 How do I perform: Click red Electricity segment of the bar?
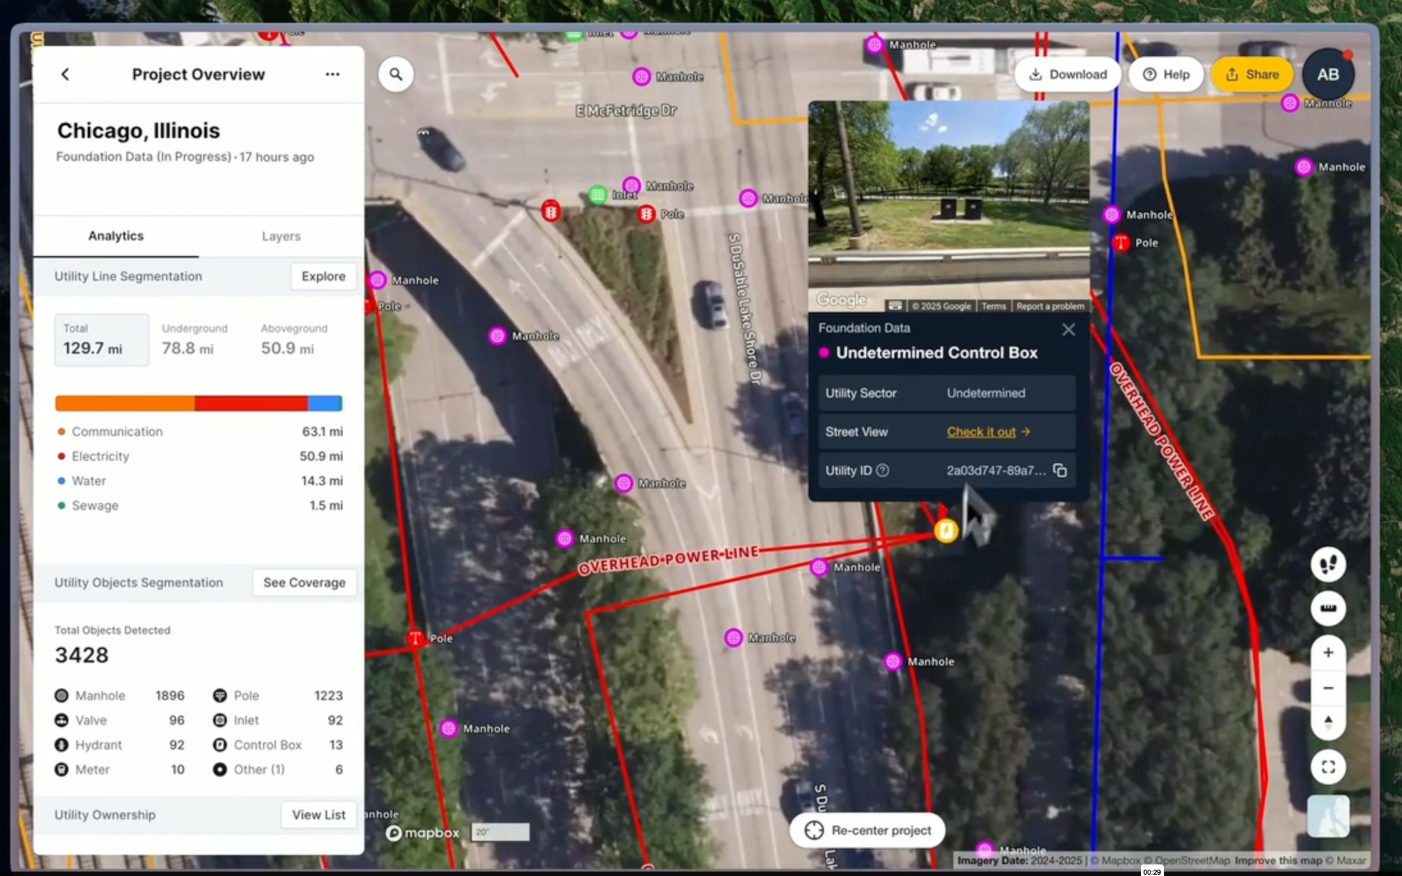coord(251,403)
